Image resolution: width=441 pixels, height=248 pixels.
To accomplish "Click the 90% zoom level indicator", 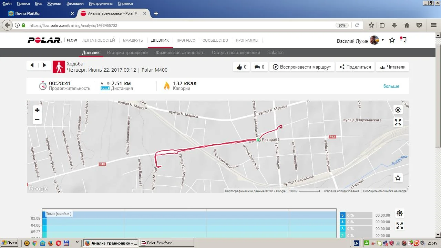I will pos(342,25).
